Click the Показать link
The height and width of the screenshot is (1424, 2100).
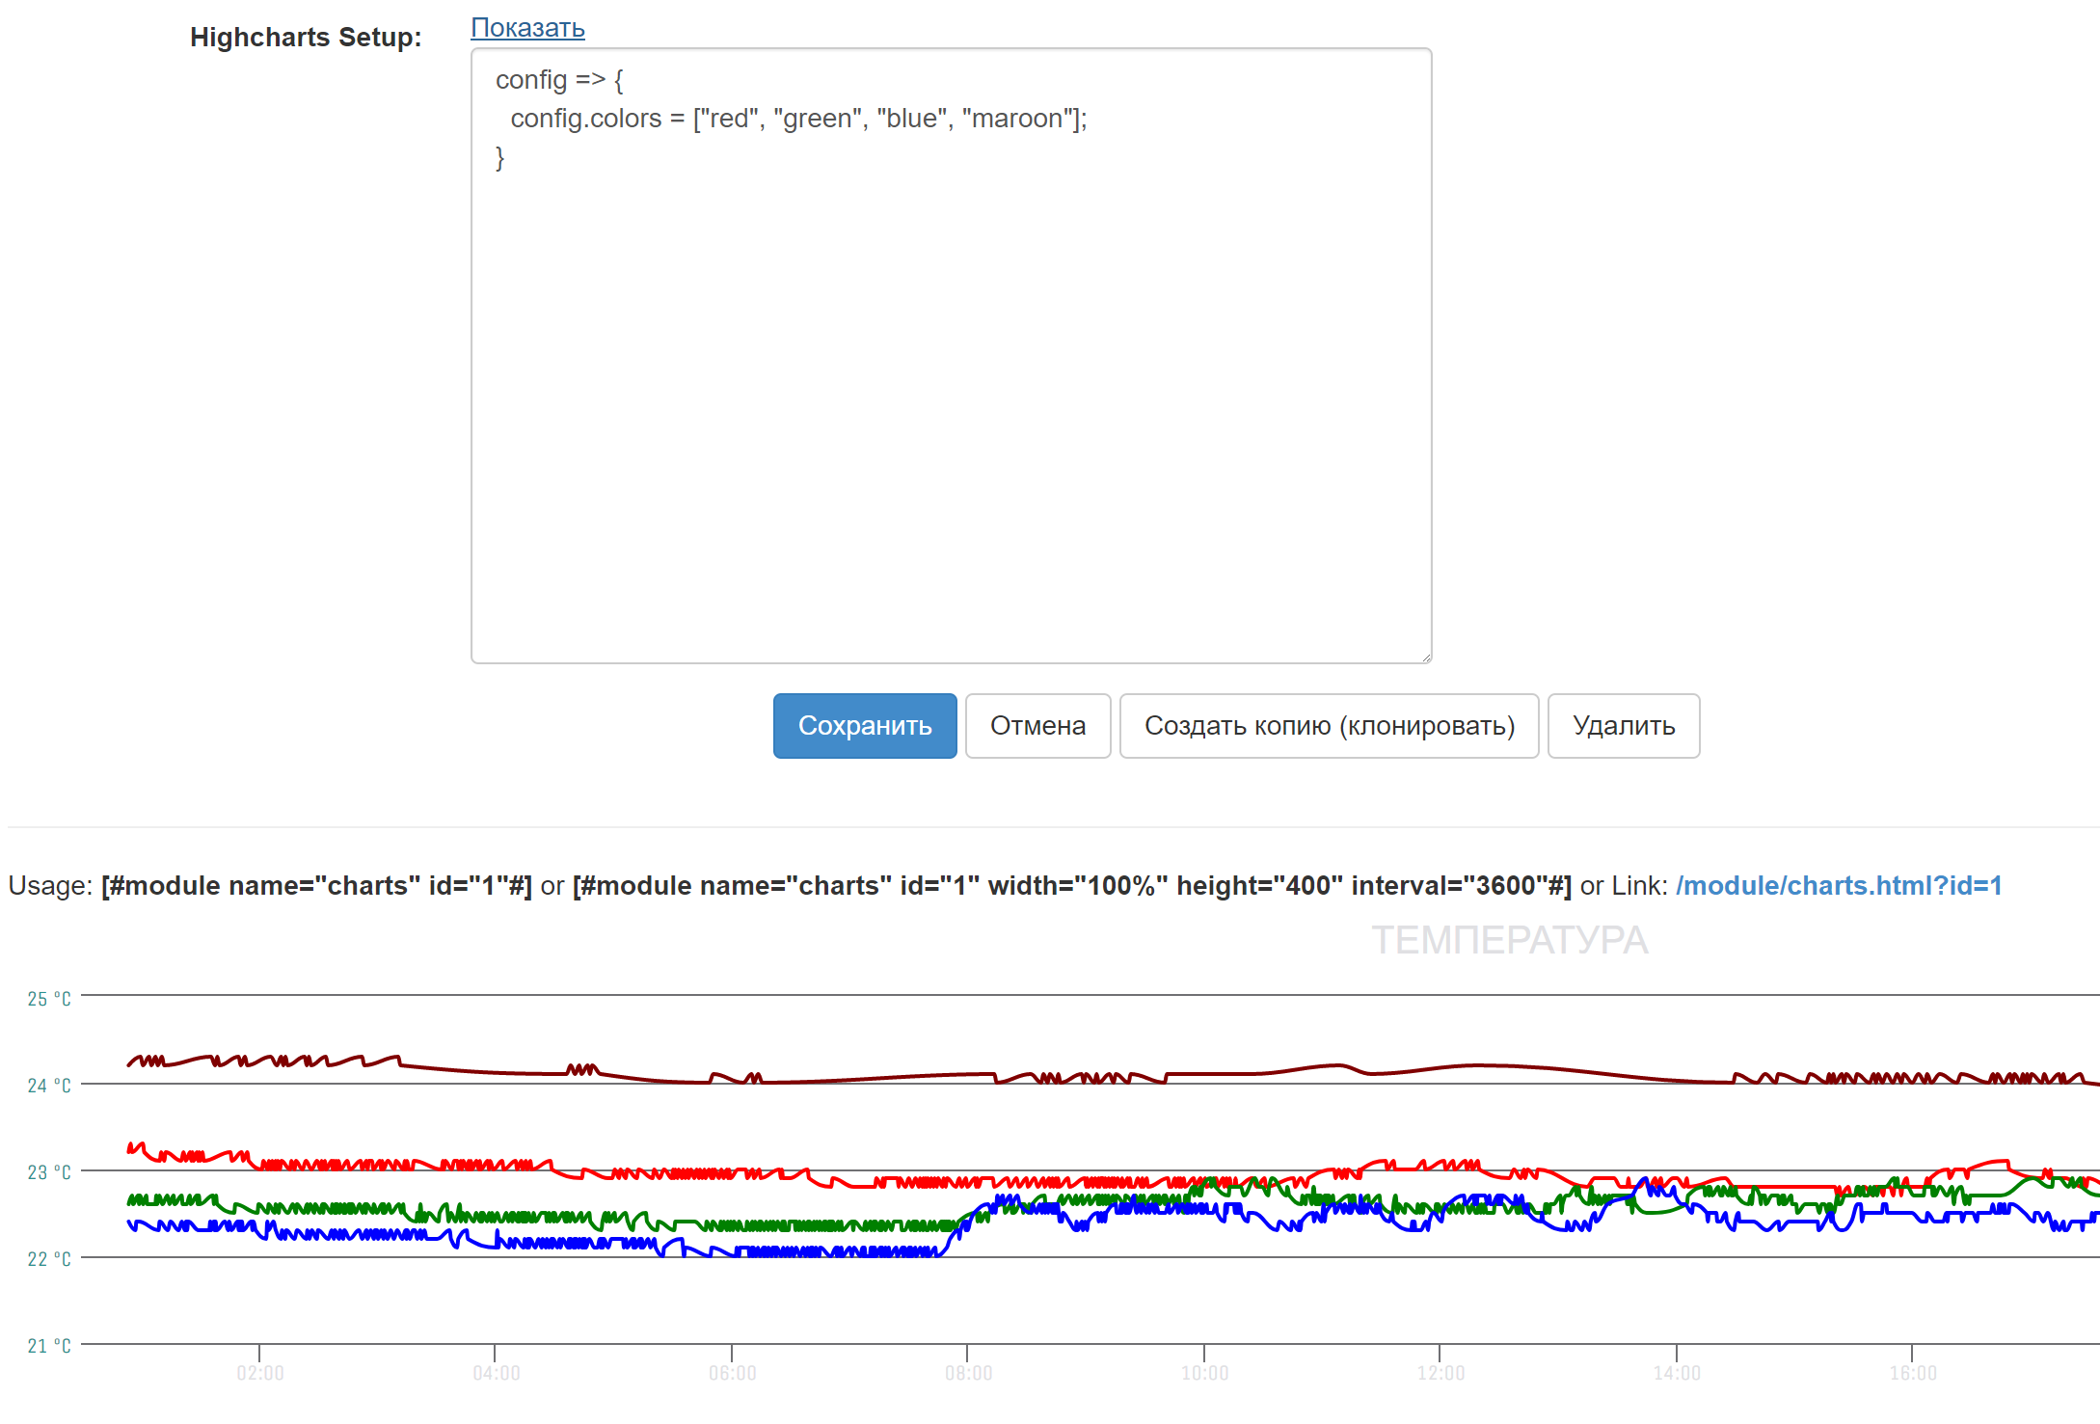(527, 28)
